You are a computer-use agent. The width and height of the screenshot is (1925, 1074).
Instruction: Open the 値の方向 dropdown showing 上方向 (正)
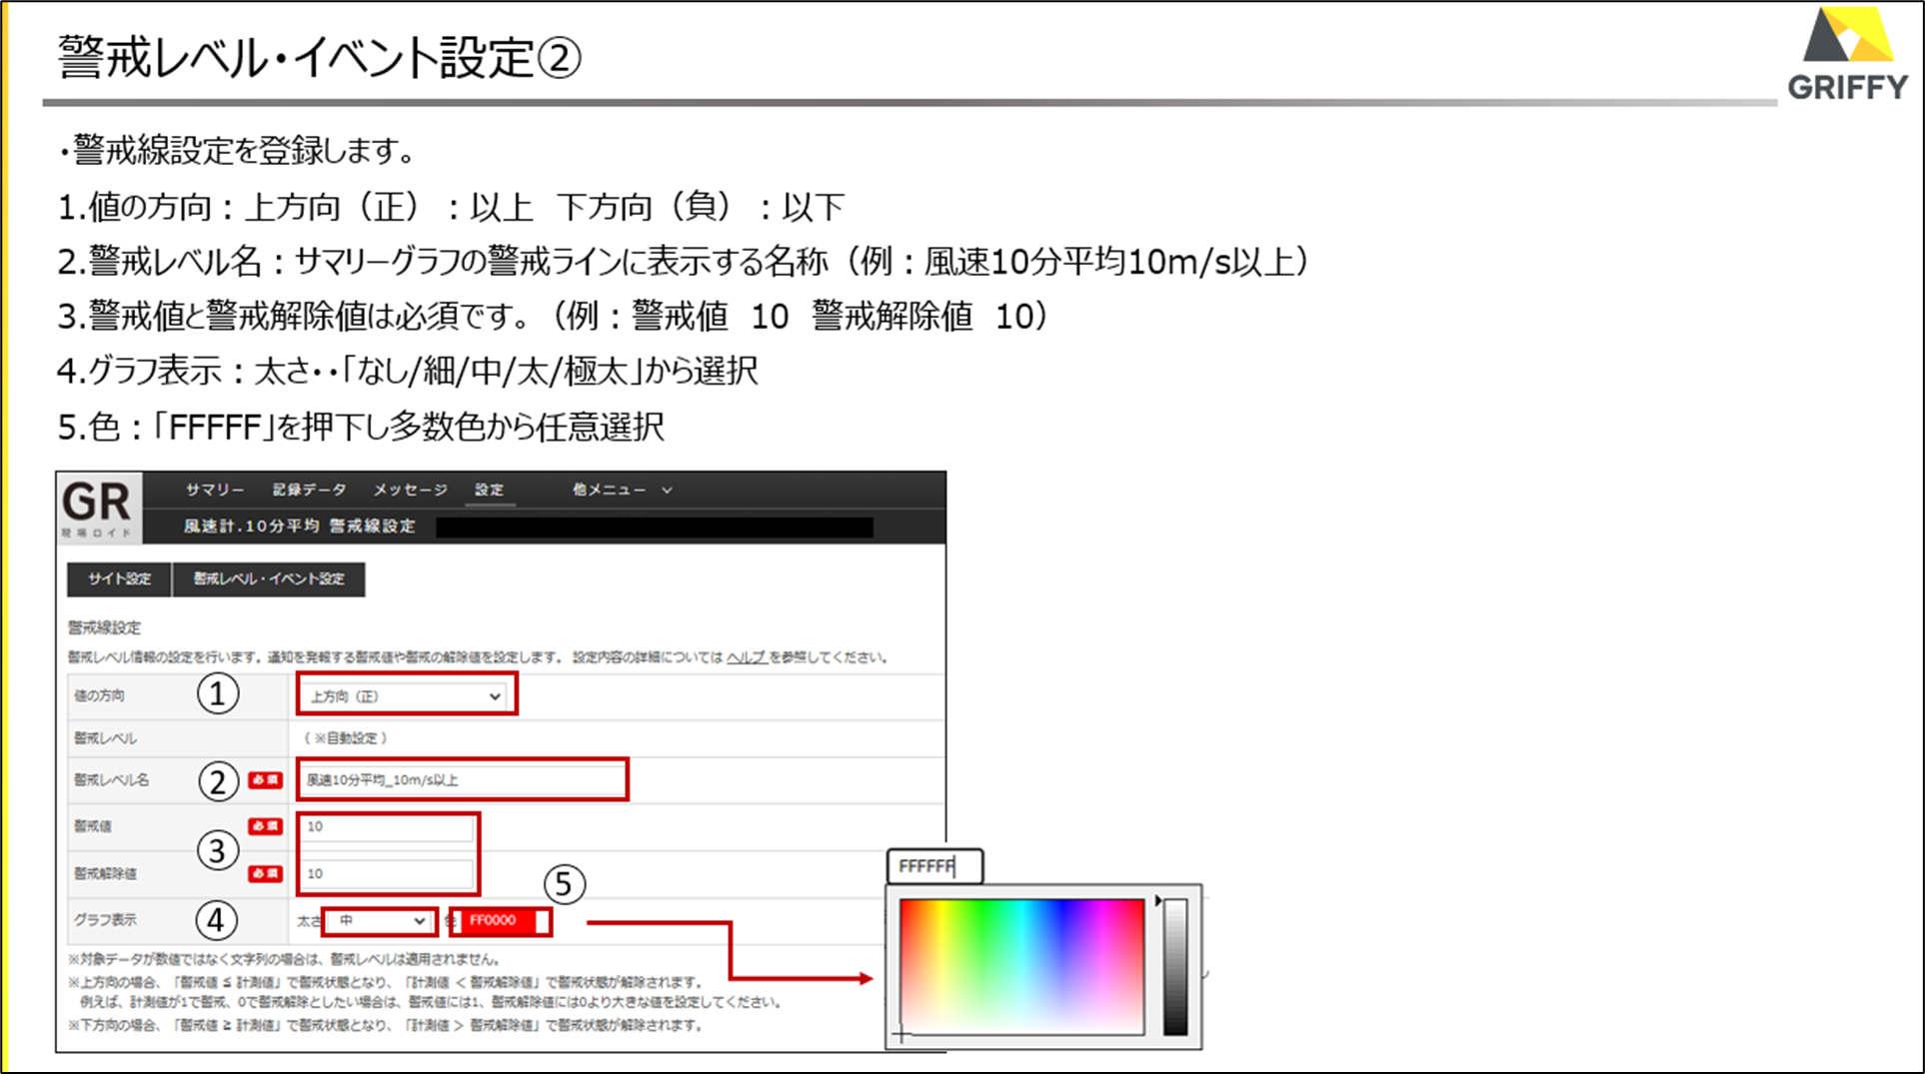406,695
